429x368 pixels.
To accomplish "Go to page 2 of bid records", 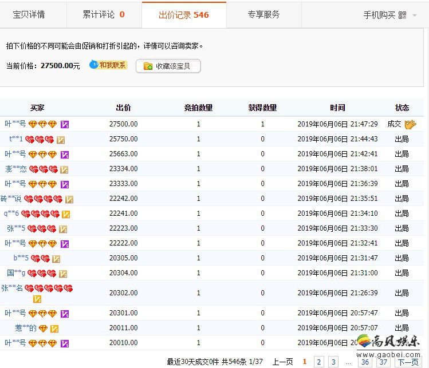I will click(319, 362).
